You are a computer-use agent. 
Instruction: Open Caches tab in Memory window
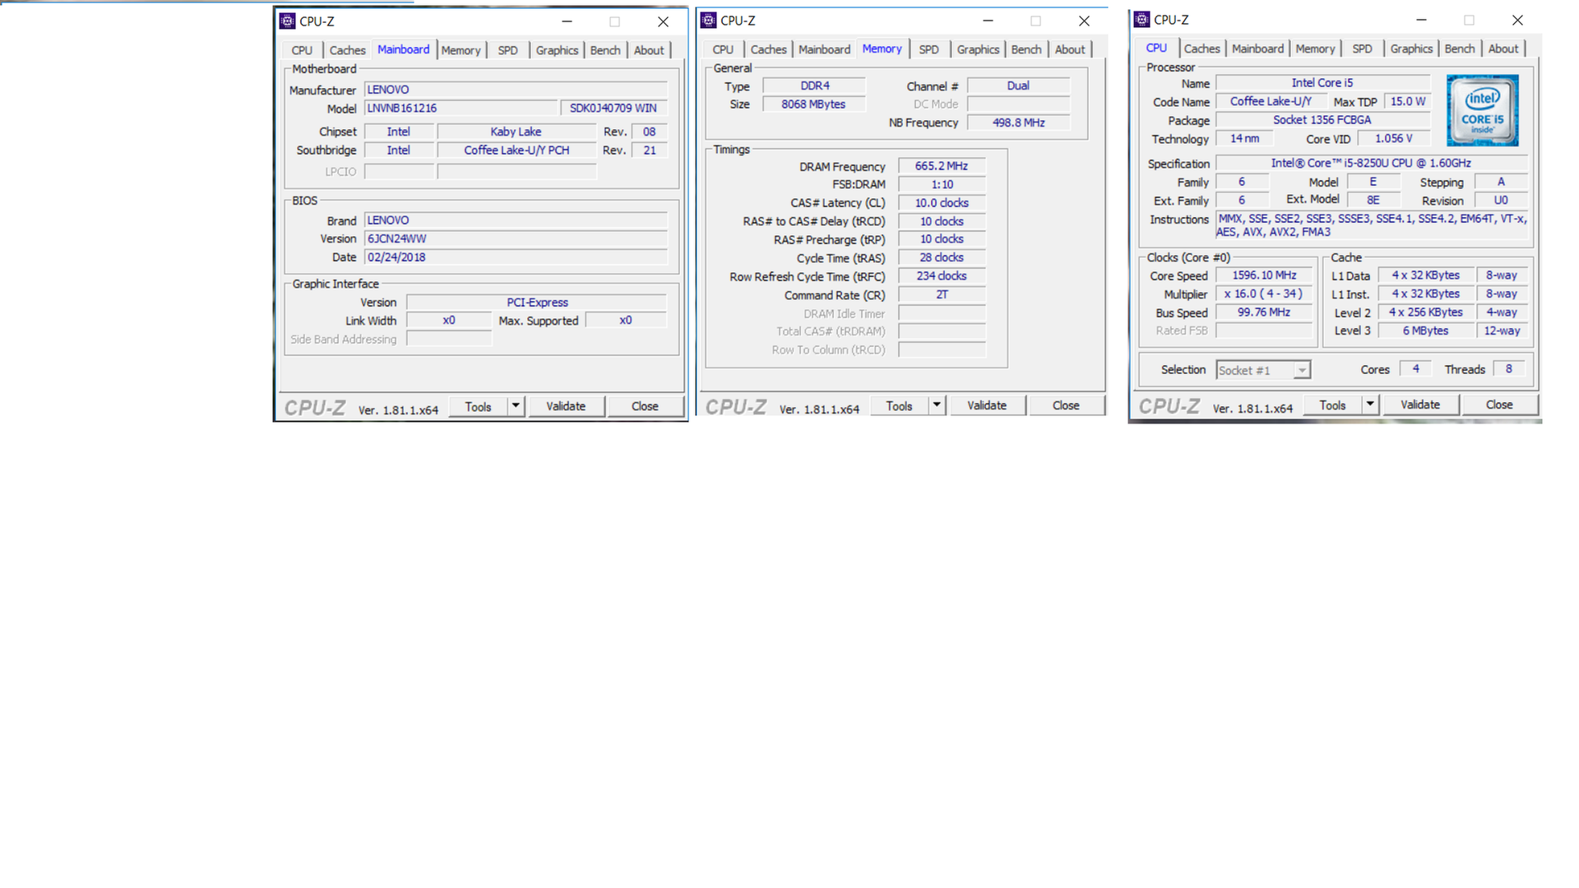pos(768,49)
